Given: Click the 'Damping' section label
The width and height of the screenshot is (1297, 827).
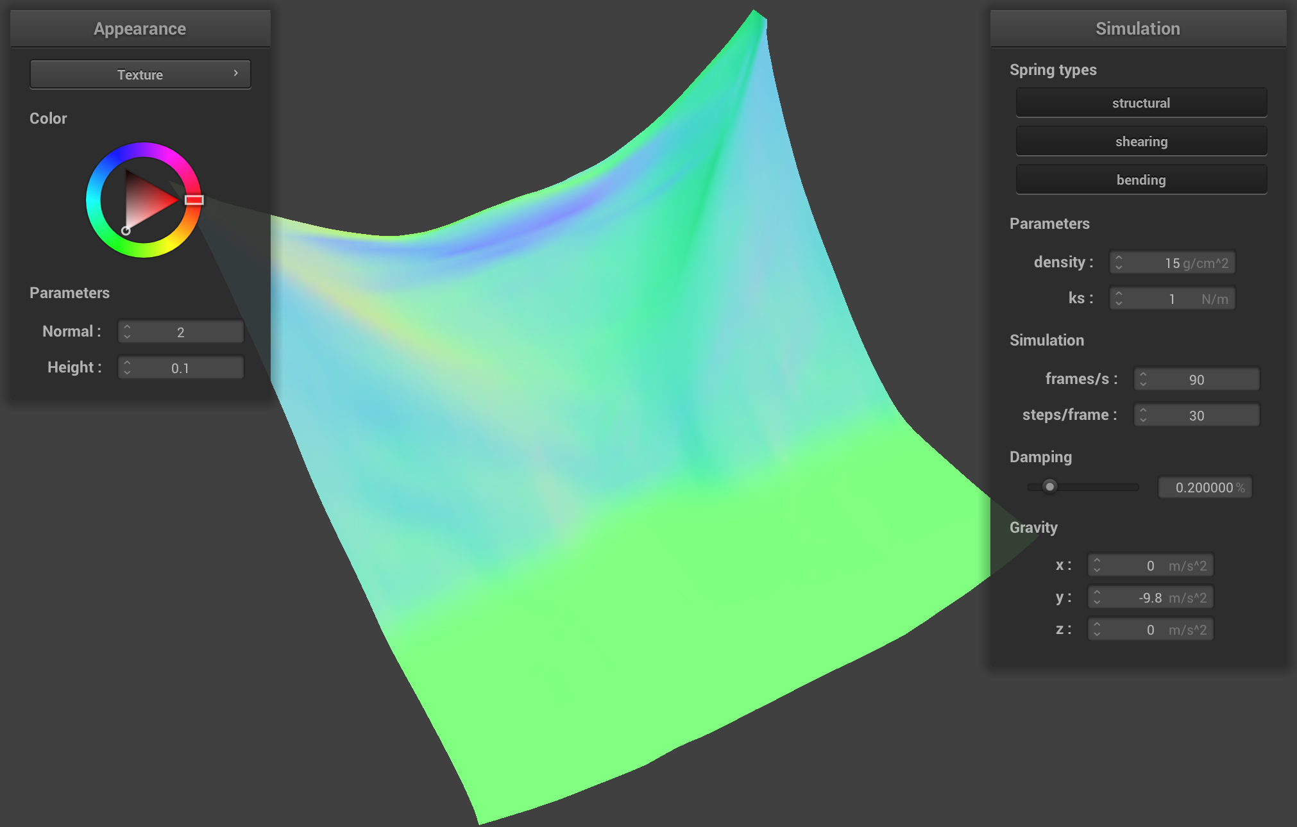Looking at the screenshot, I should coord(1040,456).
